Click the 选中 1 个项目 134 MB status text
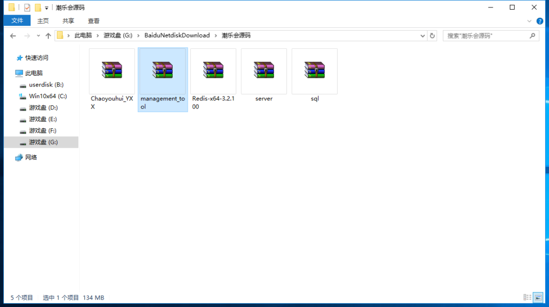This screenshot has height=307, width=549. [73, 297]
